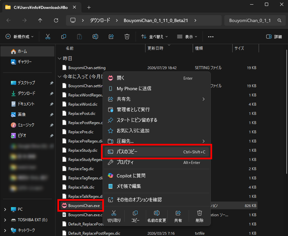
Task: Choose My Phone に送信
Action: [156, 89]
